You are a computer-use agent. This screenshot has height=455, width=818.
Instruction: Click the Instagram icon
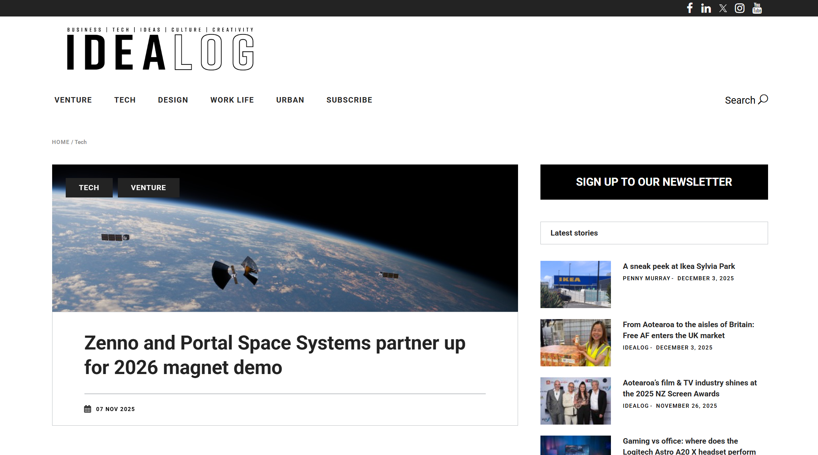(739, 8)
